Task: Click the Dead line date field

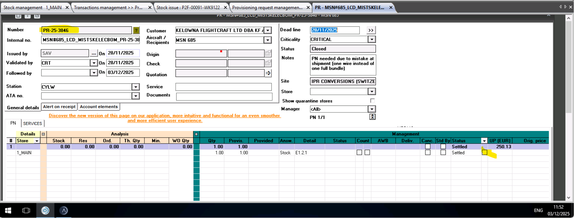Action: (334, 30)
